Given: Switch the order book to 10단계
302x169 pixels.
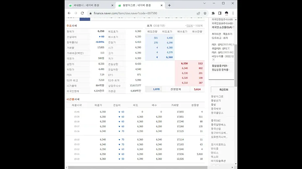Looking at the screenshot, I should [x=199, y=26].
